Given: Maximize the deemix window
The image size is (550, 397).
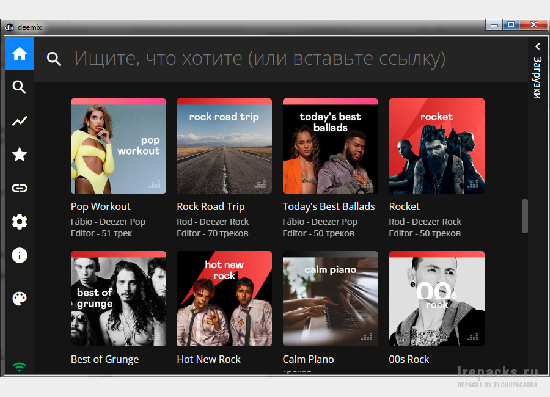Looking at the screenshot, I should tap(511, 24).
